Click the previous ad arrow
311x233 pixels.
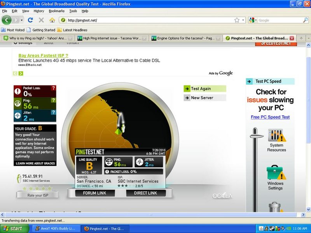tap(15, 73)
